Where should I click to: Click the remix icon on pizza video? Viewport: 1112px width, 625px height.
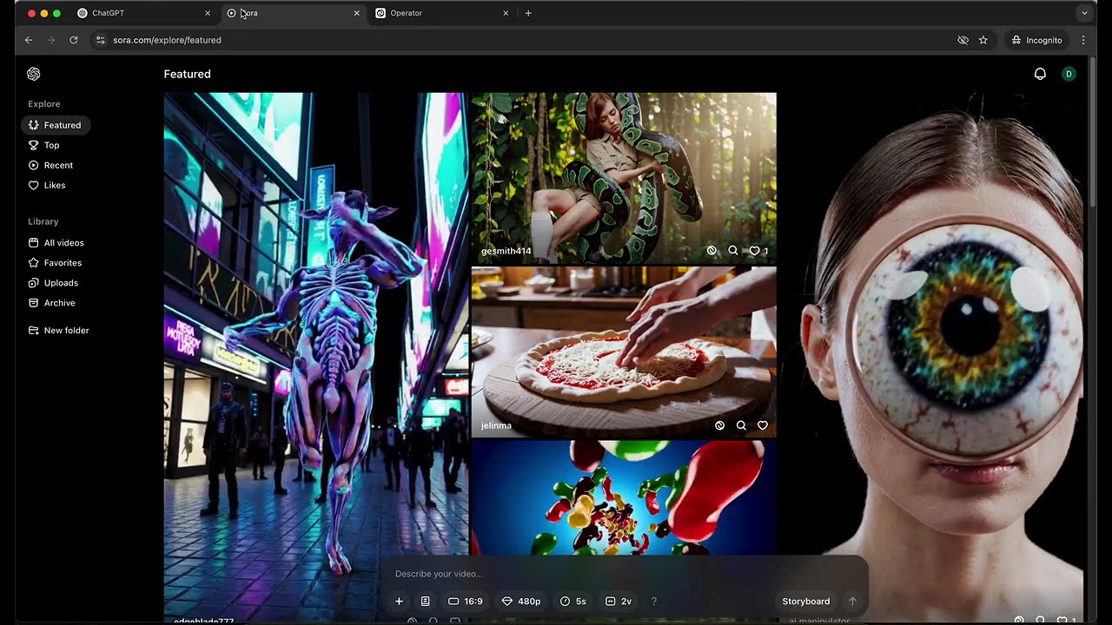[719, 425]
